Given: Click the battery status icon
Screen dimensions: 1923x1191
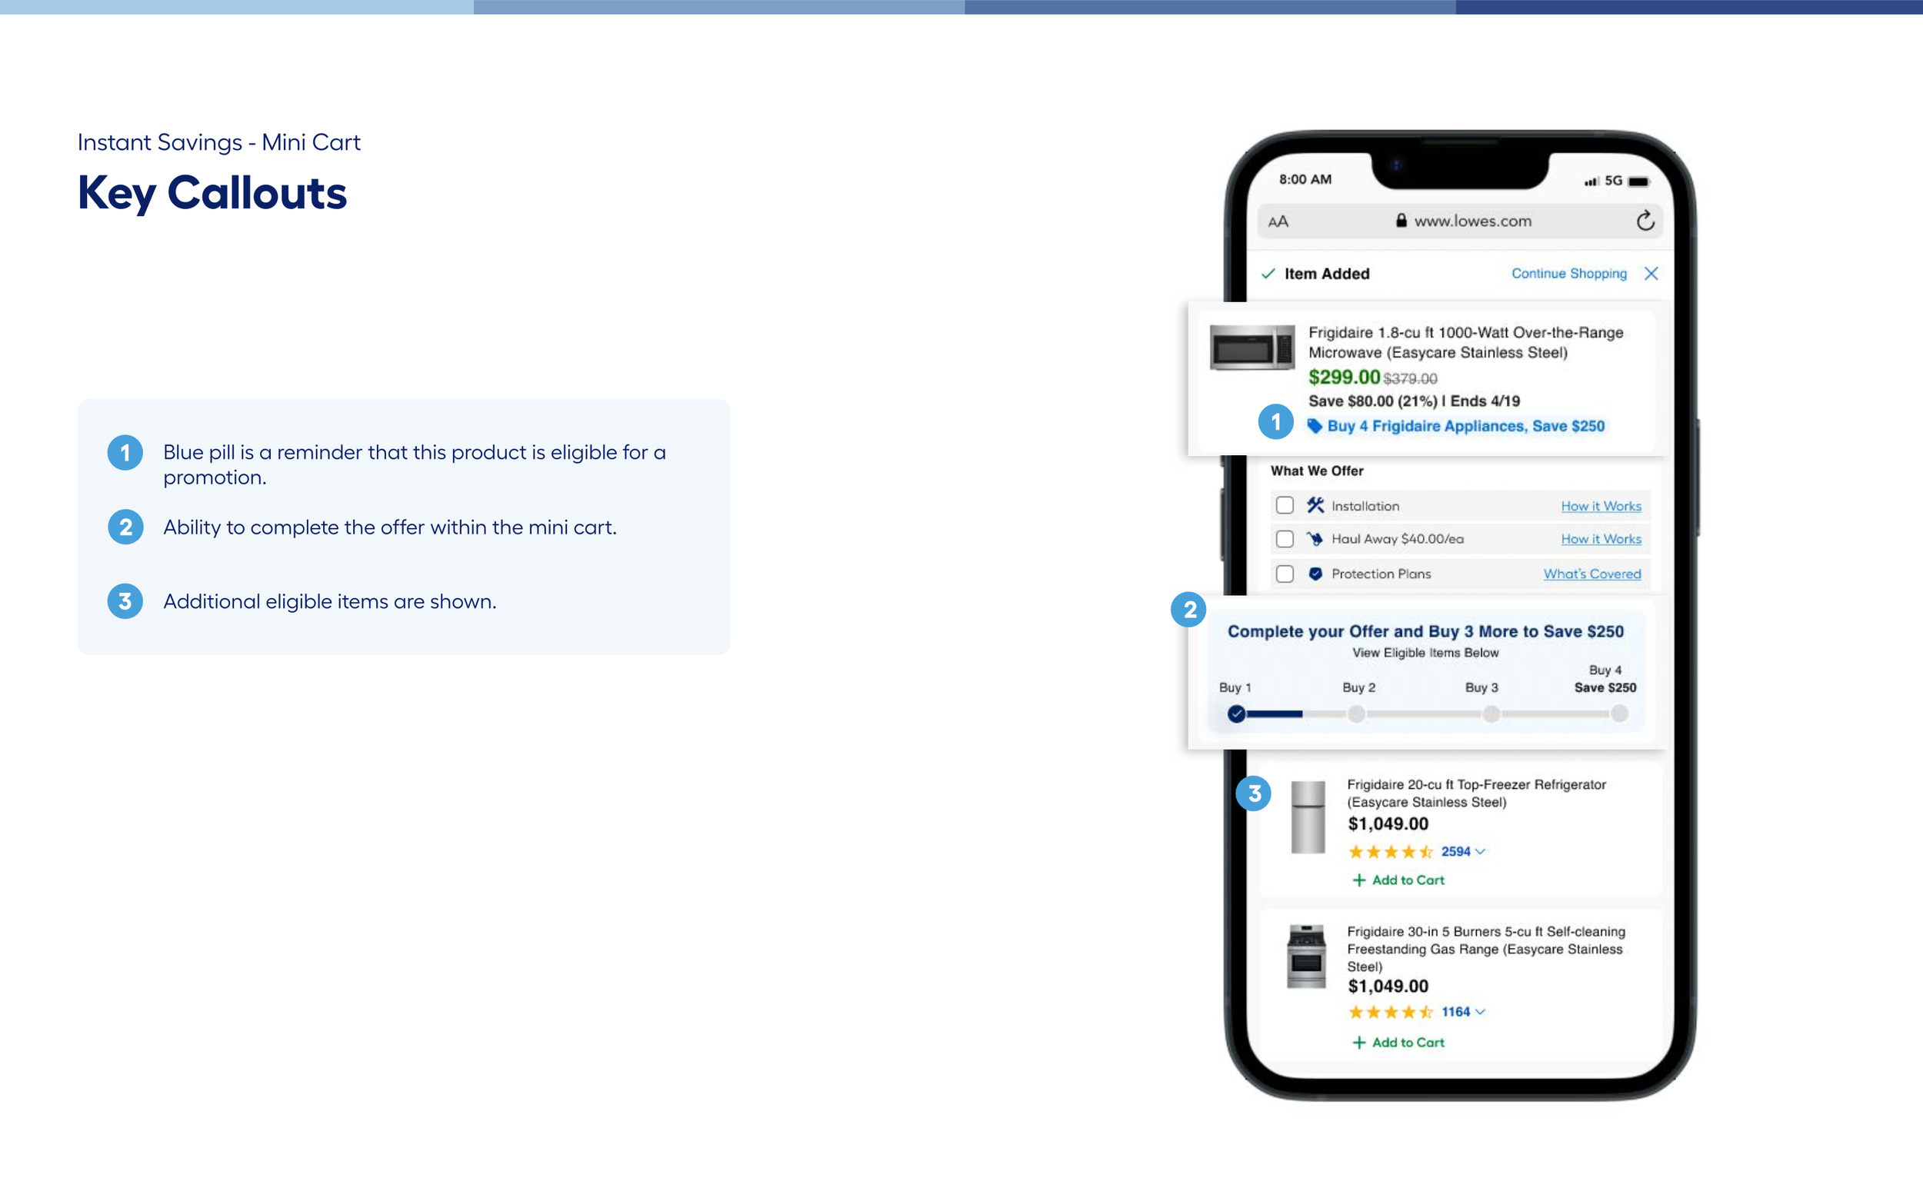Looking at the screenshot, I should click(x=1638, y=181).
